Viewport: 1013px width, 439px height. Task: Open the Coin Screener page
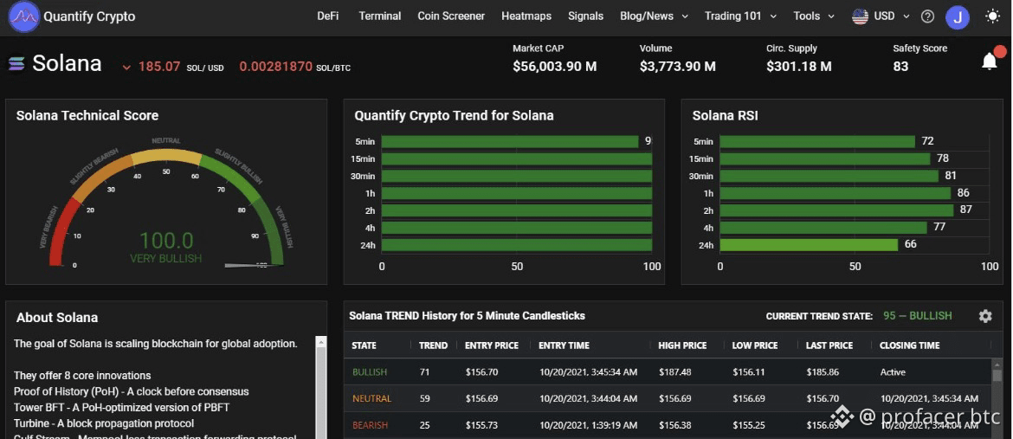[451, 16]
